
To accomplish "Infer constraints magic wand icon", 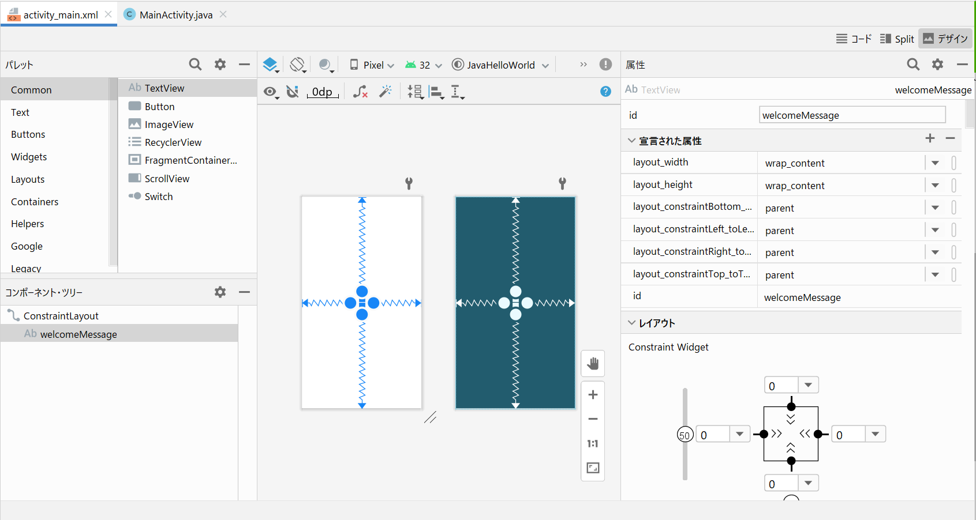I will (x=386, y=91).
